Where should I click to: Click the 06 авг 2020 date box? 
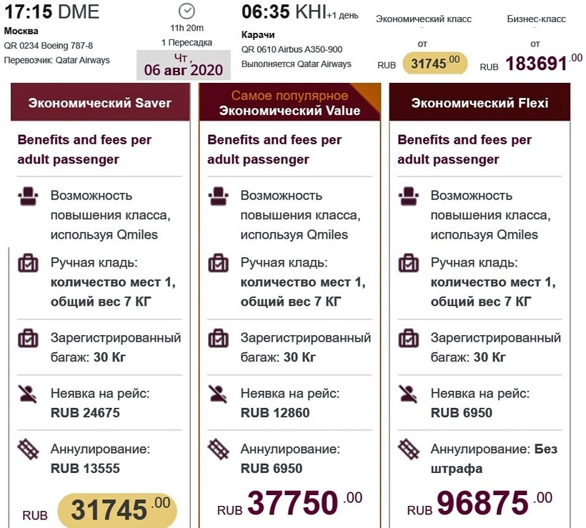(184, 65)
